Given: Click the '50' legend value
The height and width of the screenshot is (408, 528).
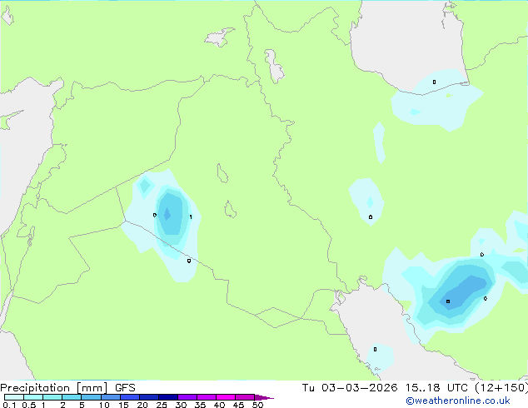Looking at the screenshot, I should (x=257, y=405).
